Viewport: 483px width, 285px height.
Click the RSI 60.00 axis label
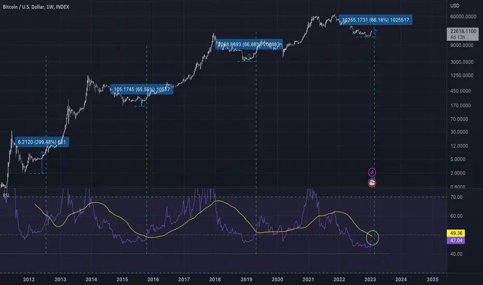pos(456,216)
